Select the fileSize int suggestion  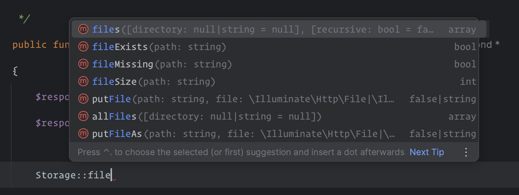(x=274, y=82)
